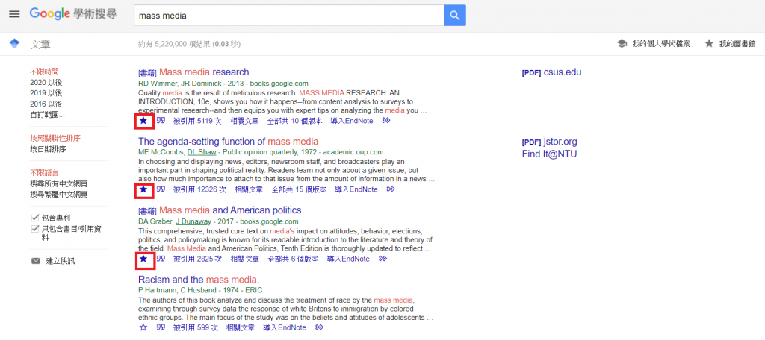765x340 pixels.
Task: Select 不限時間 time filter
Action: pyautogui.click(x=44, y=72)
